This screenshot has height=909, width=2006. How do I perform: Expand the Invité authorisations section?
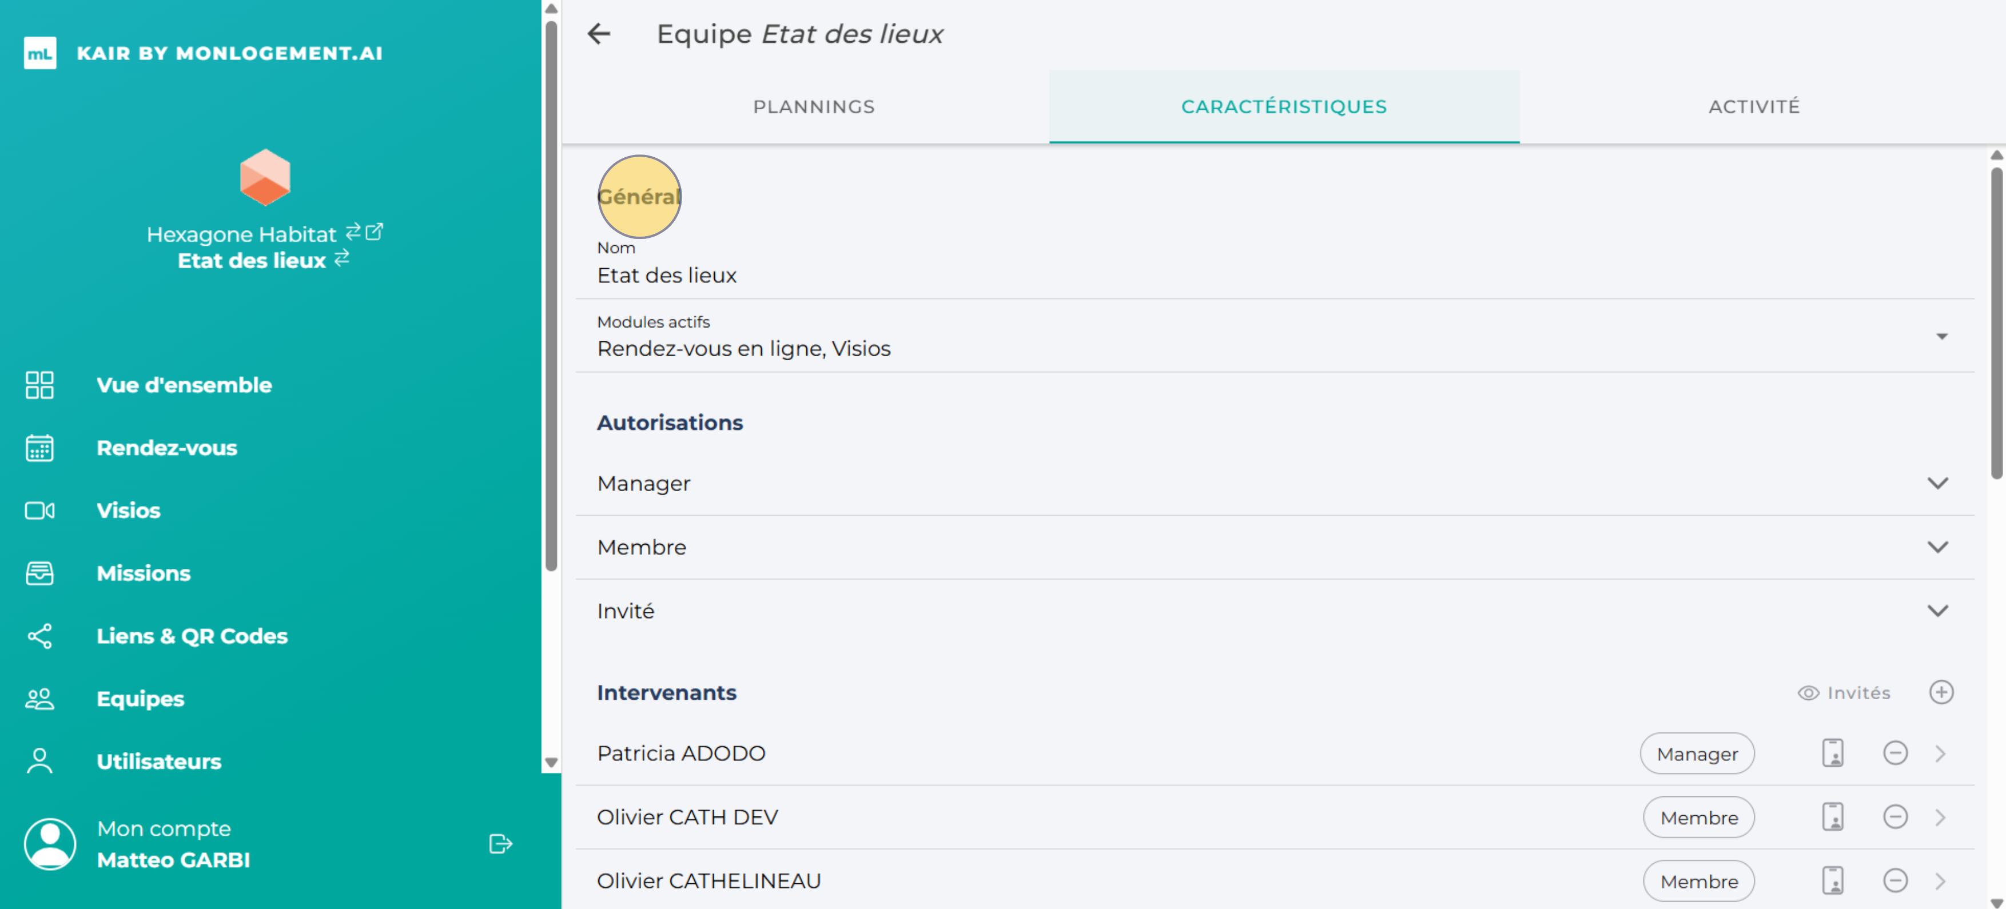[x=1937, y=611]
